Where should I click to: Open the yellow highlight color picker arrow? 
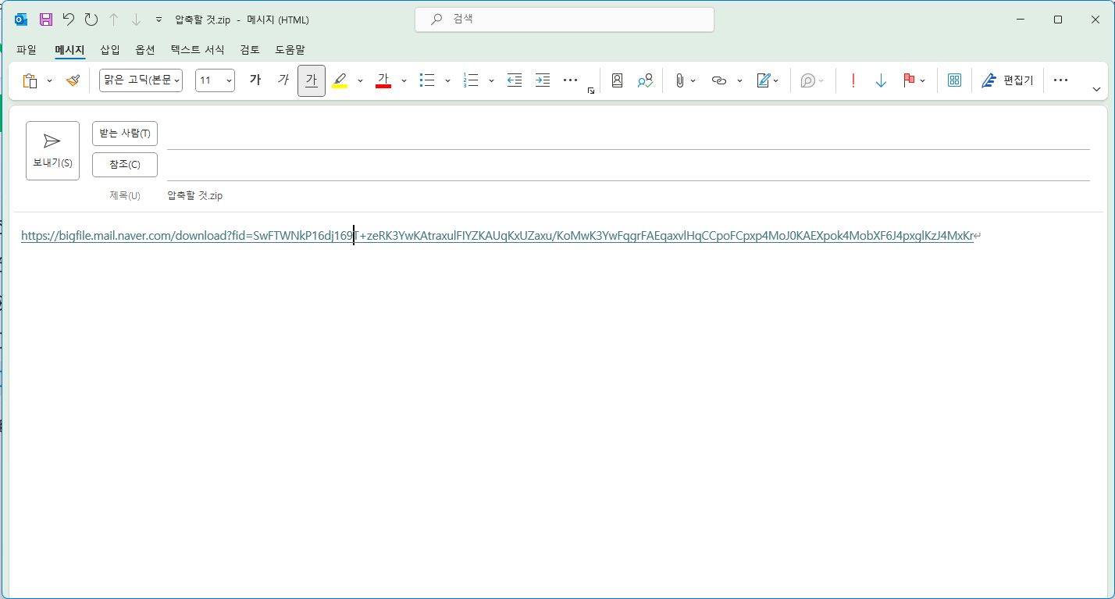click(360, 80)
